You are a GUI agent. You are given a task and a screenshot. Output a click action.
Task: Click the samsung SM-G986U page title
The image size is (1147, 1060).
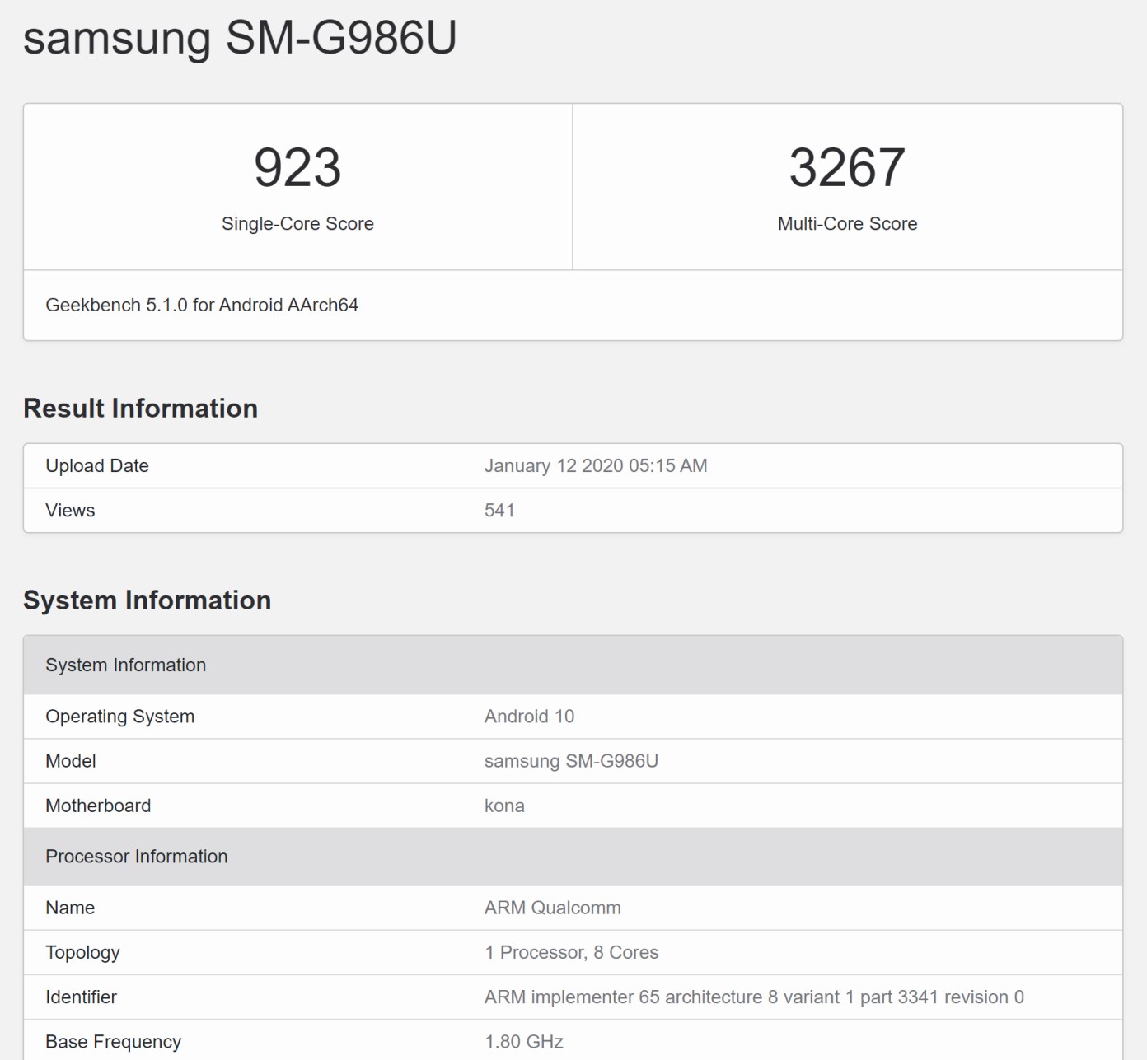pyautogui.click(x=240, y=38)
